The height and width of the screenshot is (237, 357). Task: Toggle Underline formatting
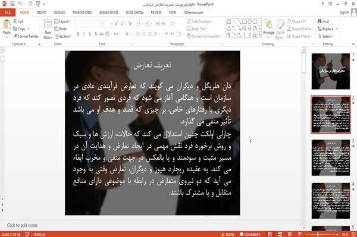[x=90, y=34]
